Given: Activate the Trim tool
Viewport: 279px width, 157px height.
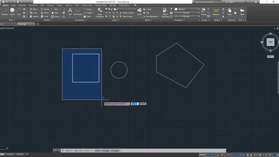Looking at the screenshot, I should [55, 9].
